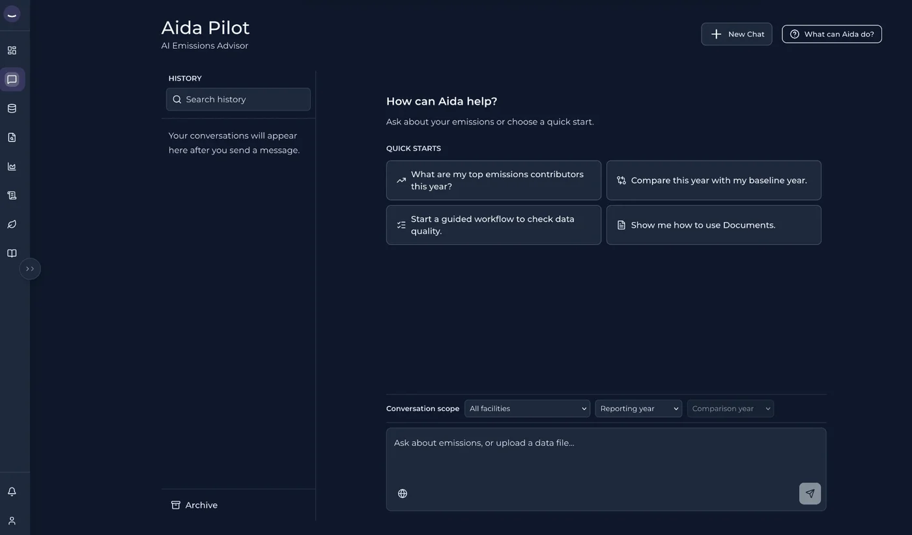Open the Comparison year dropdown
912x535 pixels.
(x=730, y=409)
